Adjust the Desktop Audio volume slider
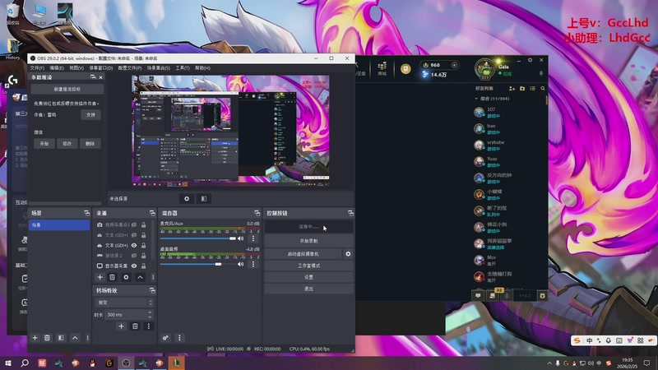658x370 pixels. 197,264
